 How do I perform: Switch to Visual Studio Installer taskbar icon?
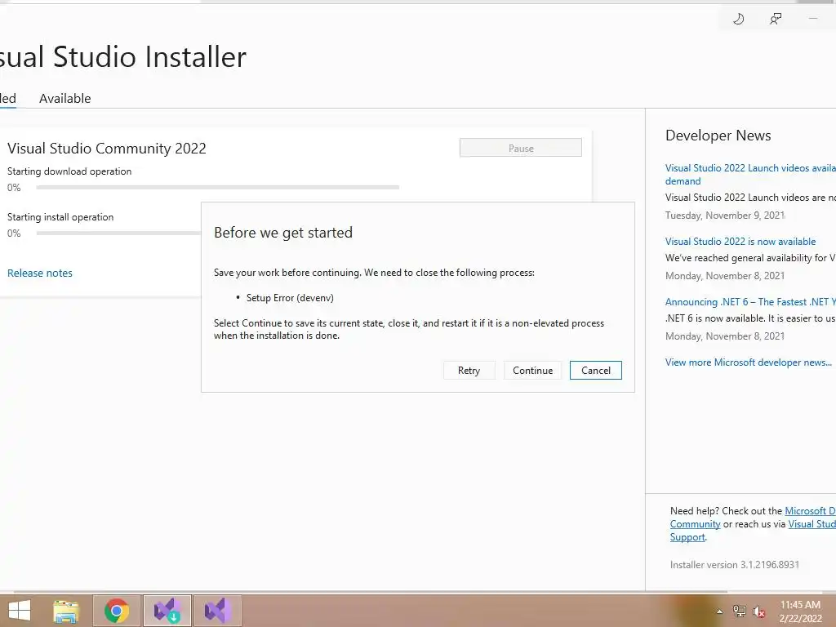[x=167, y=611]
